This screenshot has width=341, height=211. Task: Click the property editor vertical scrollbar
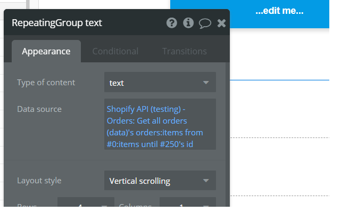click(228, 134)
